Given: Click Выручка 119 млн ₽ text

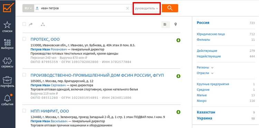Looking at the screenshot, I should pos(44,94).
